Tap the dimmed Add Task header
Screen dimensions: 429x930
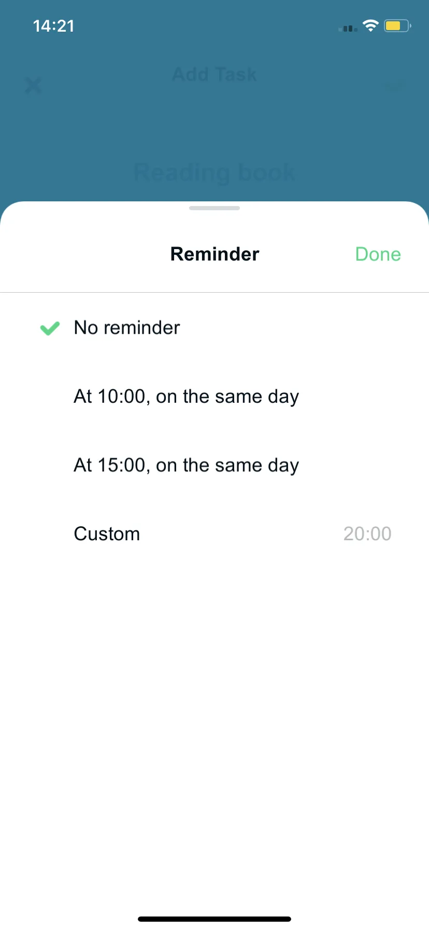[x=214, y=74]
